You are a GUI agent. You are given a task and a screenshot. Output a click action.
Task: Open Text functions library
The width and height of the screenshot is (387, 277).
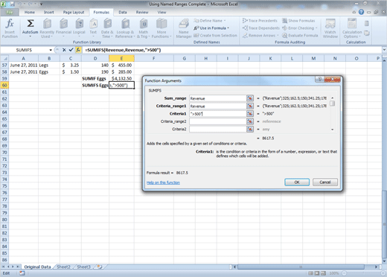93,28
